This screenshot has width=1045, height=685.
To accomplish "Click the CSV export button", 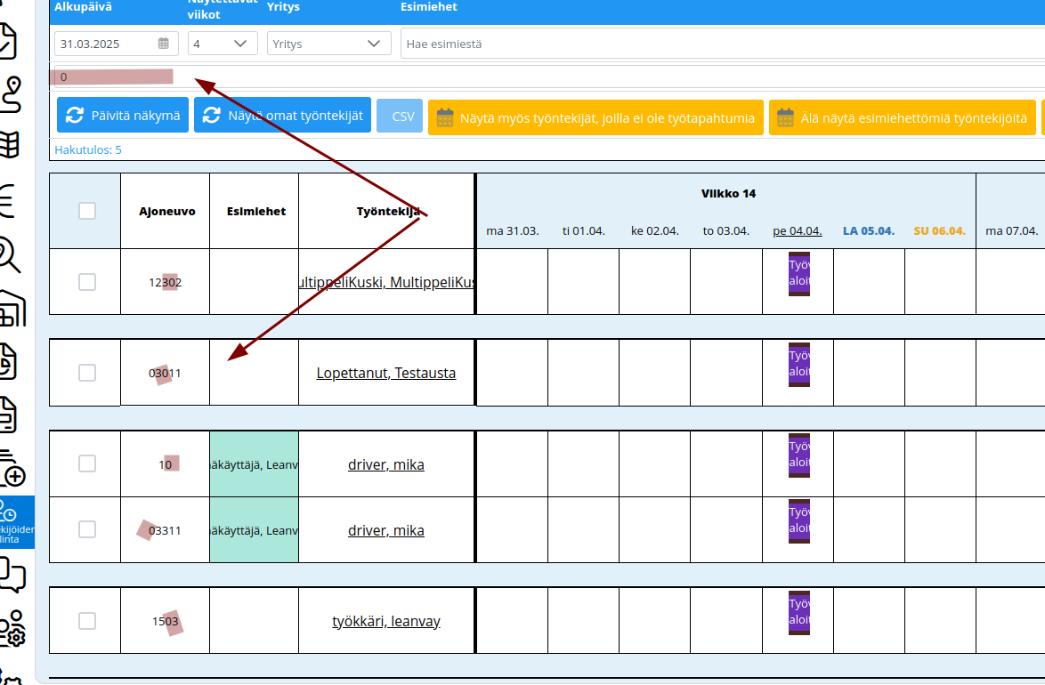I will click(x=399, y=116).
